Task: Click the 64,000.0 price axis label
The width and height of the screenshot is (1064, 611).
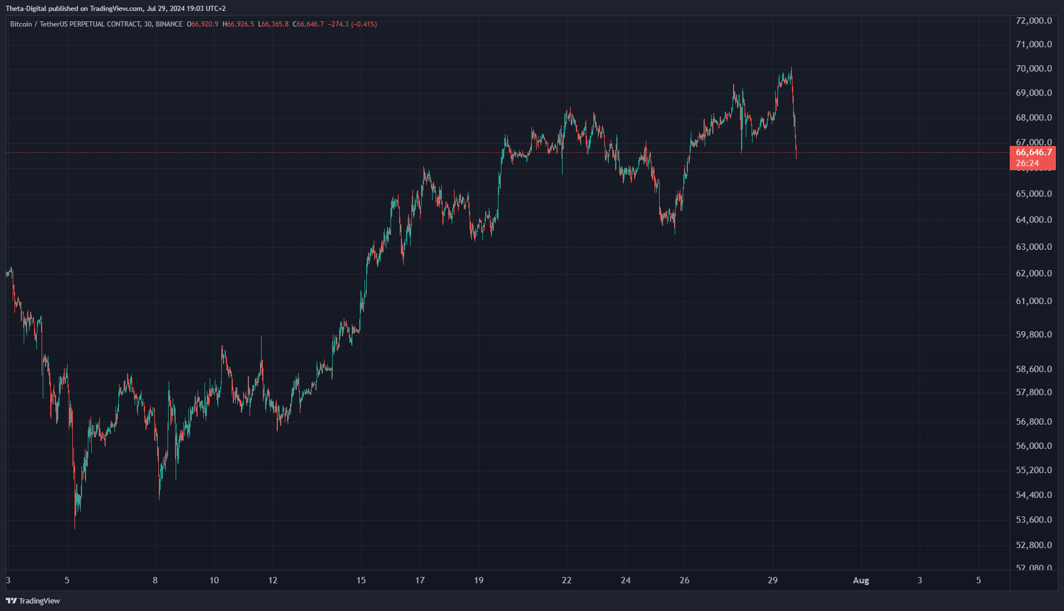Action: pyautogui.click(x=1034, y=220)
